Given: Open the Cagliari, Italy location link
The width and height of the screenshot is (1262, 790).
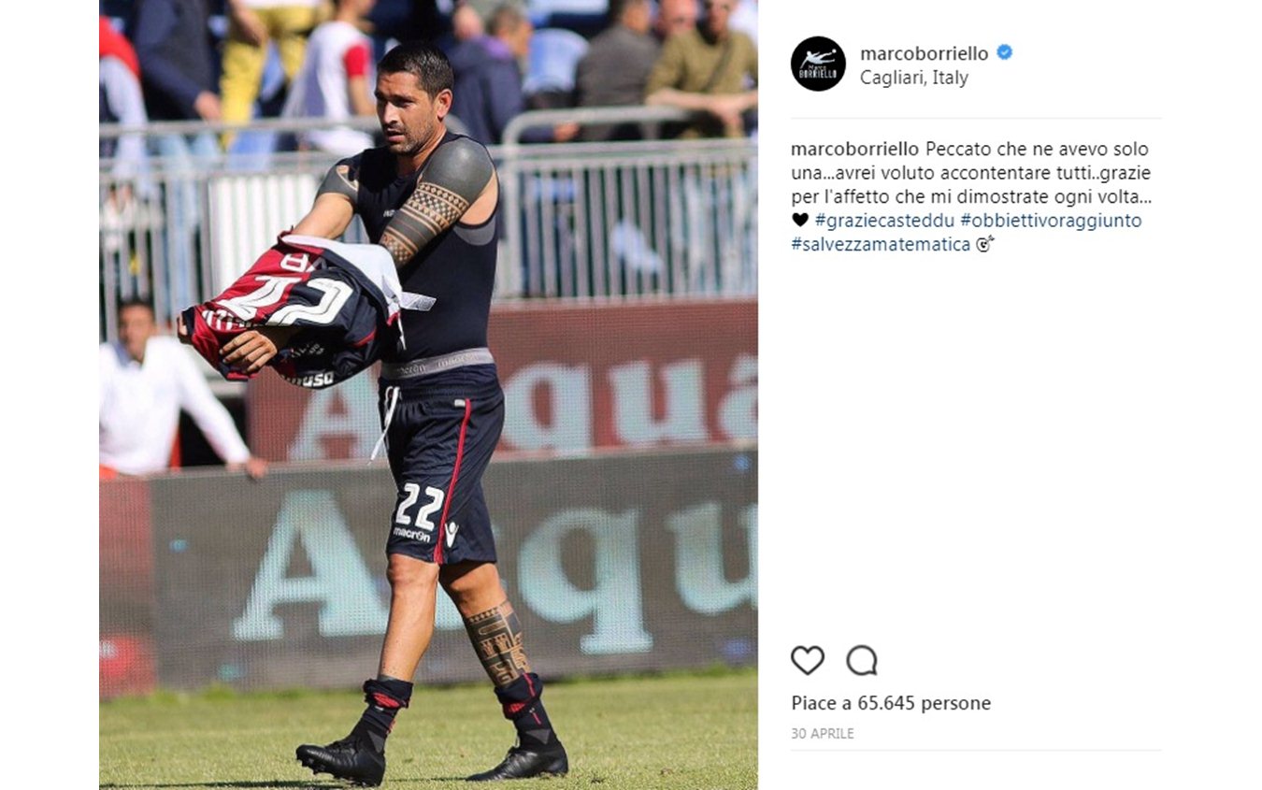Looking at the screenshot, I should coord(914,78).
